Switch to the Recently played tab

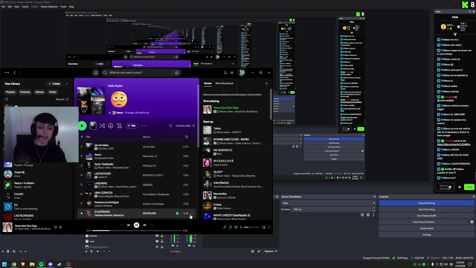pos(224,83)
